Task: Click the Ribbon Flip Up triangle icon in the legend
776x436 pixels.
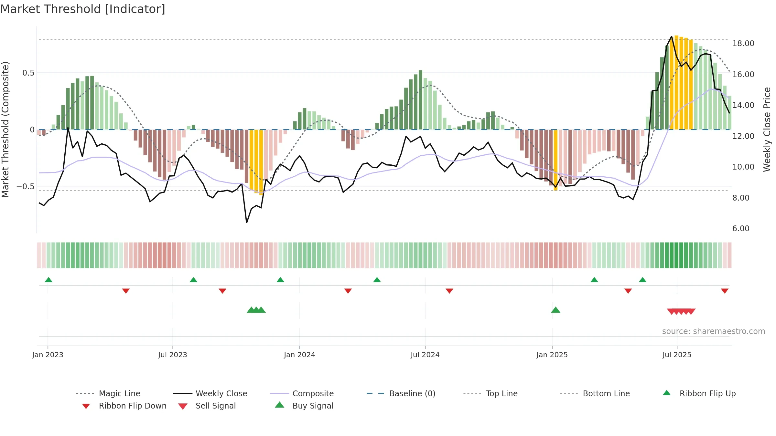Action: 667,393
